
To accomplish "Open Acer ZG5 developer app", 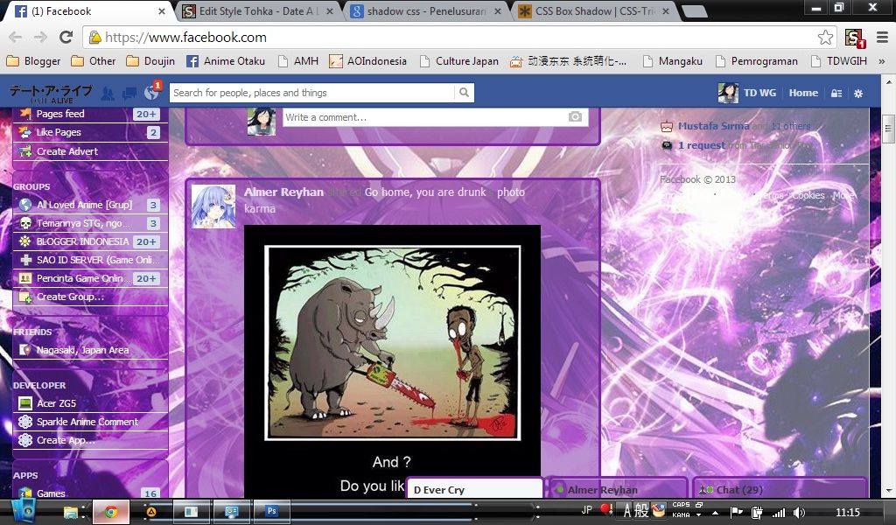I will (90, 403).
